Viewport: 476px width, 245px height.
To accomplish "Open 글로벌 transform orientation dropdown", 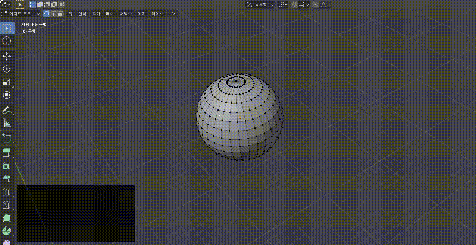I will (260, 4).
